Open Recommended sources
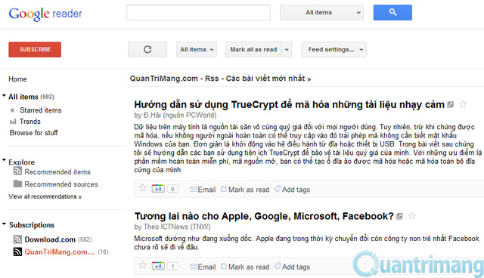This screenshot has width=484, height=278. (61, 184)
